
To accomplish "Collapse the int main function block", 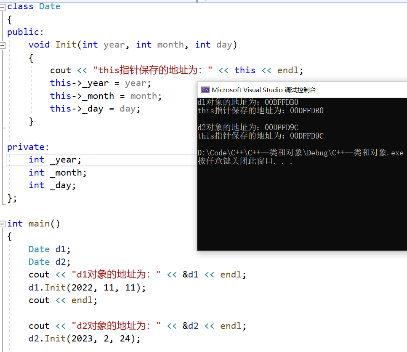I will (3, 224).
